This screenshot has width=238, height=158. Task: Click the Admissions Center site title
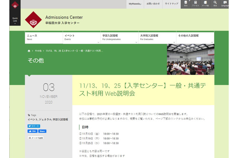(64, 17)
